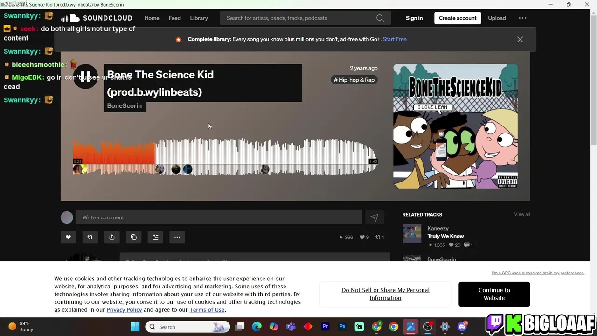Open the Library tab
The image size is (597, 336).
(x=199, y=18)
